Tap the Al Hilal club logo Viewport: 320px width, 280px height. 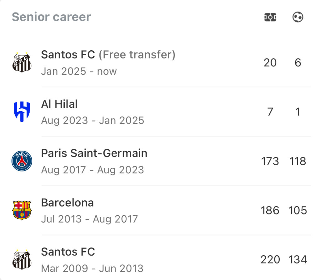(x=22, y=112)
